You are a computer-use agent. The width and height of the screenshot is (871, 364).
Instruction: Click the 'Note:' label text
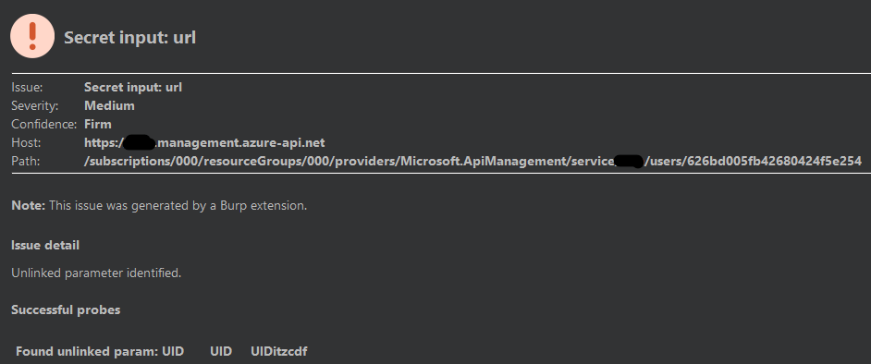click(x=29, y=205)
